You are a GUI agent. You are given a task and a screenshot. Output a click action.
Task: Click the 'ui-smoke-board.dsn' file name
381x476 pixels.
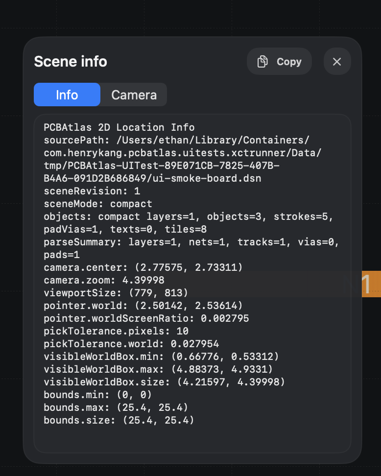coord(207,178)
